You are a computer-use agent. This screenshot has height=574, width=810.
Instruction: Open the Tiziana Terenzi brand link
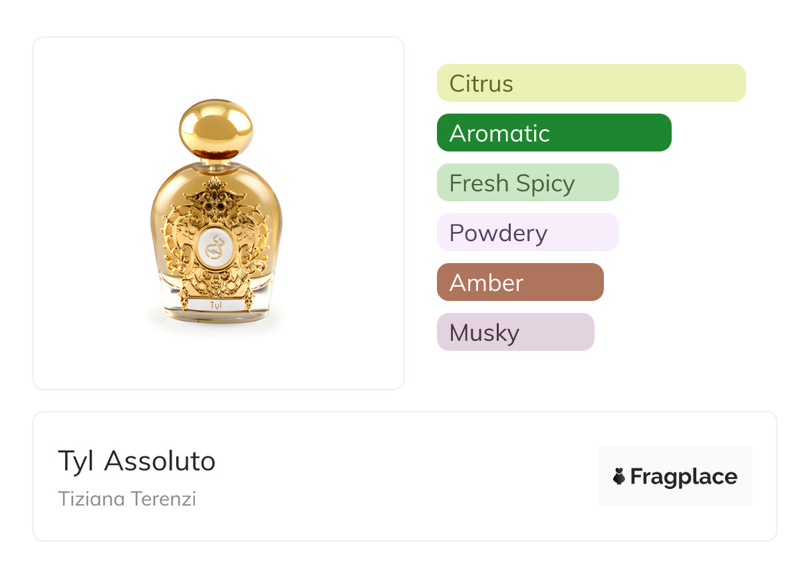[127, 498]
